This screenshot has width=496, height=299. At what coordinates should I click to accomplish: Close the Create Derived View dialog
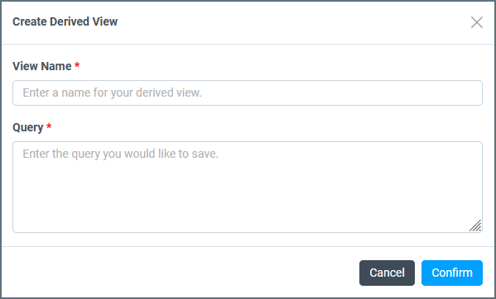click(476, 22)
